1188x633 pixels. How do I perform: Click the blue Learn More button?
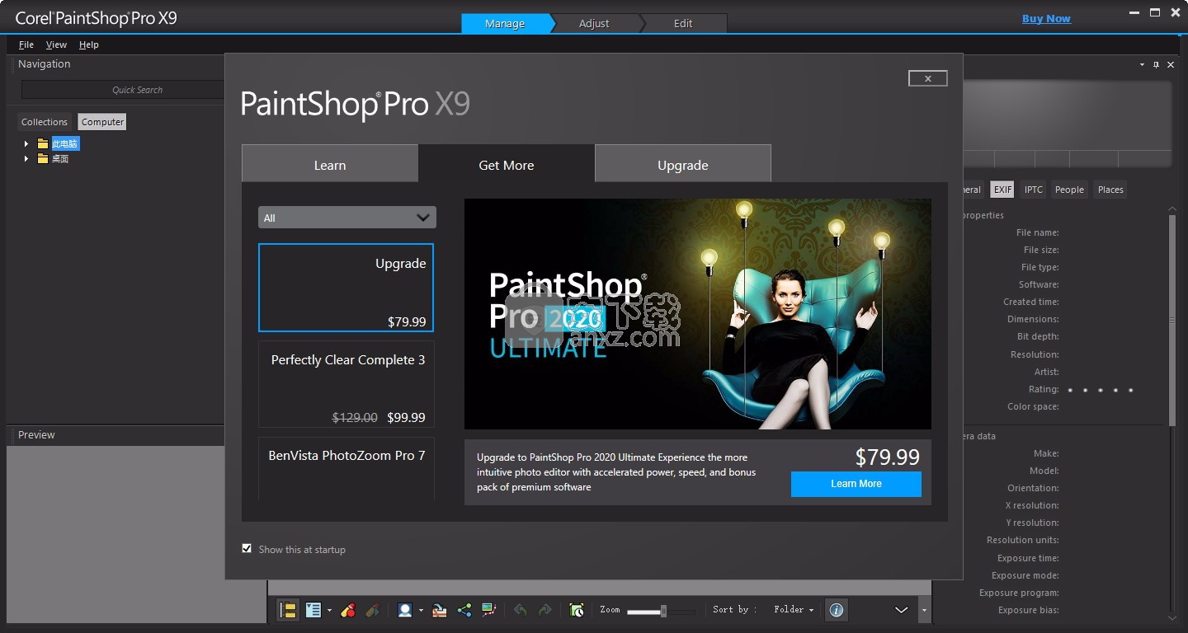(856, 484)
